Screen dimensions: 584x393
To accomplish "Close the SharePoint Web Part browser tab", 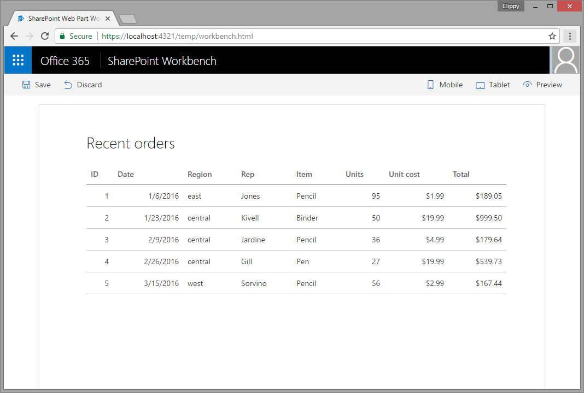I will coord(108,18).
